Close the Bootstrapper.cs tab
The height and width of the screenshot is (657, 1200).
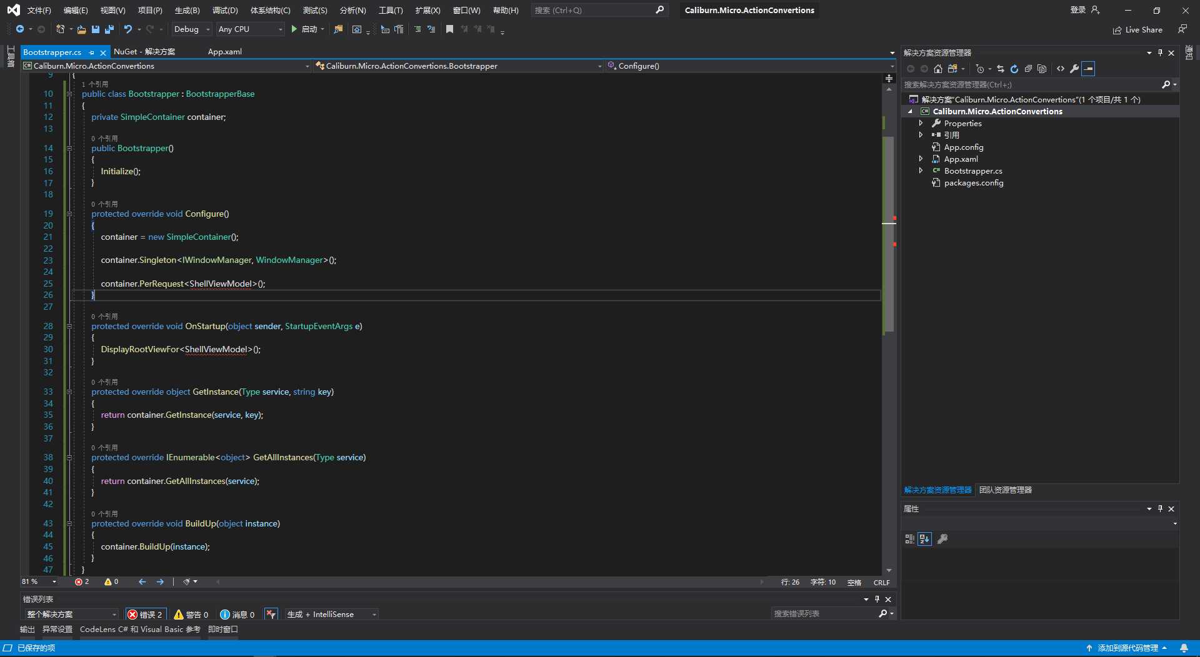(x=103, y=53)
